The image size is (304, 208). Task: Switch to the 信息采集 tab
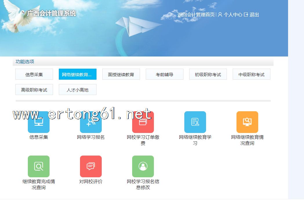coord(34,74)
